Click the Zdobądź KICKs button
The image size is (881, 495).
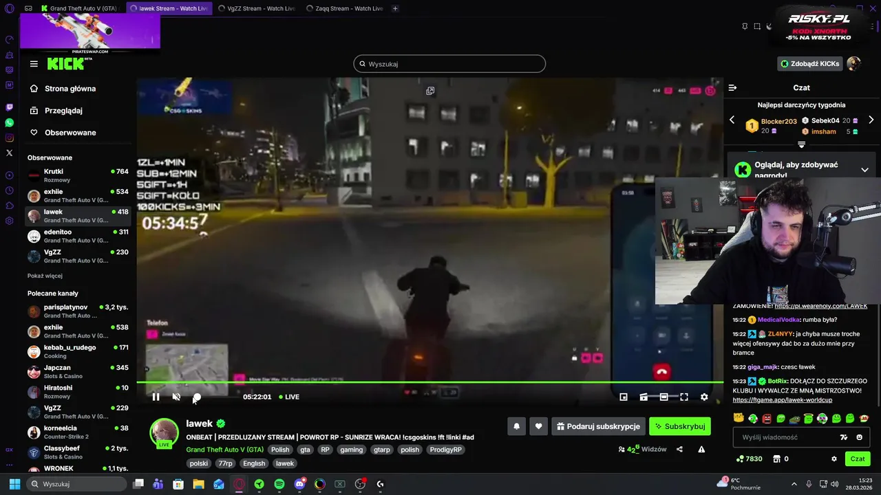(x=809, y=64)
